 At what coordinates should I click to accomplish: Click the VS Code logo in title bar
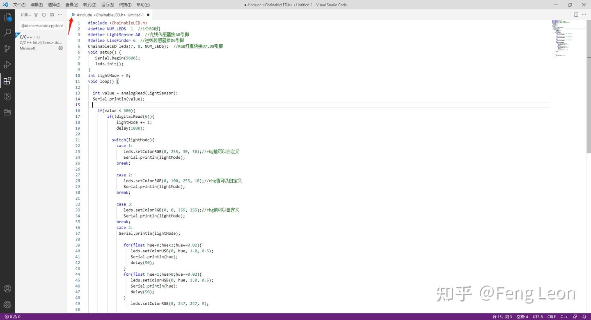[5, 5]
